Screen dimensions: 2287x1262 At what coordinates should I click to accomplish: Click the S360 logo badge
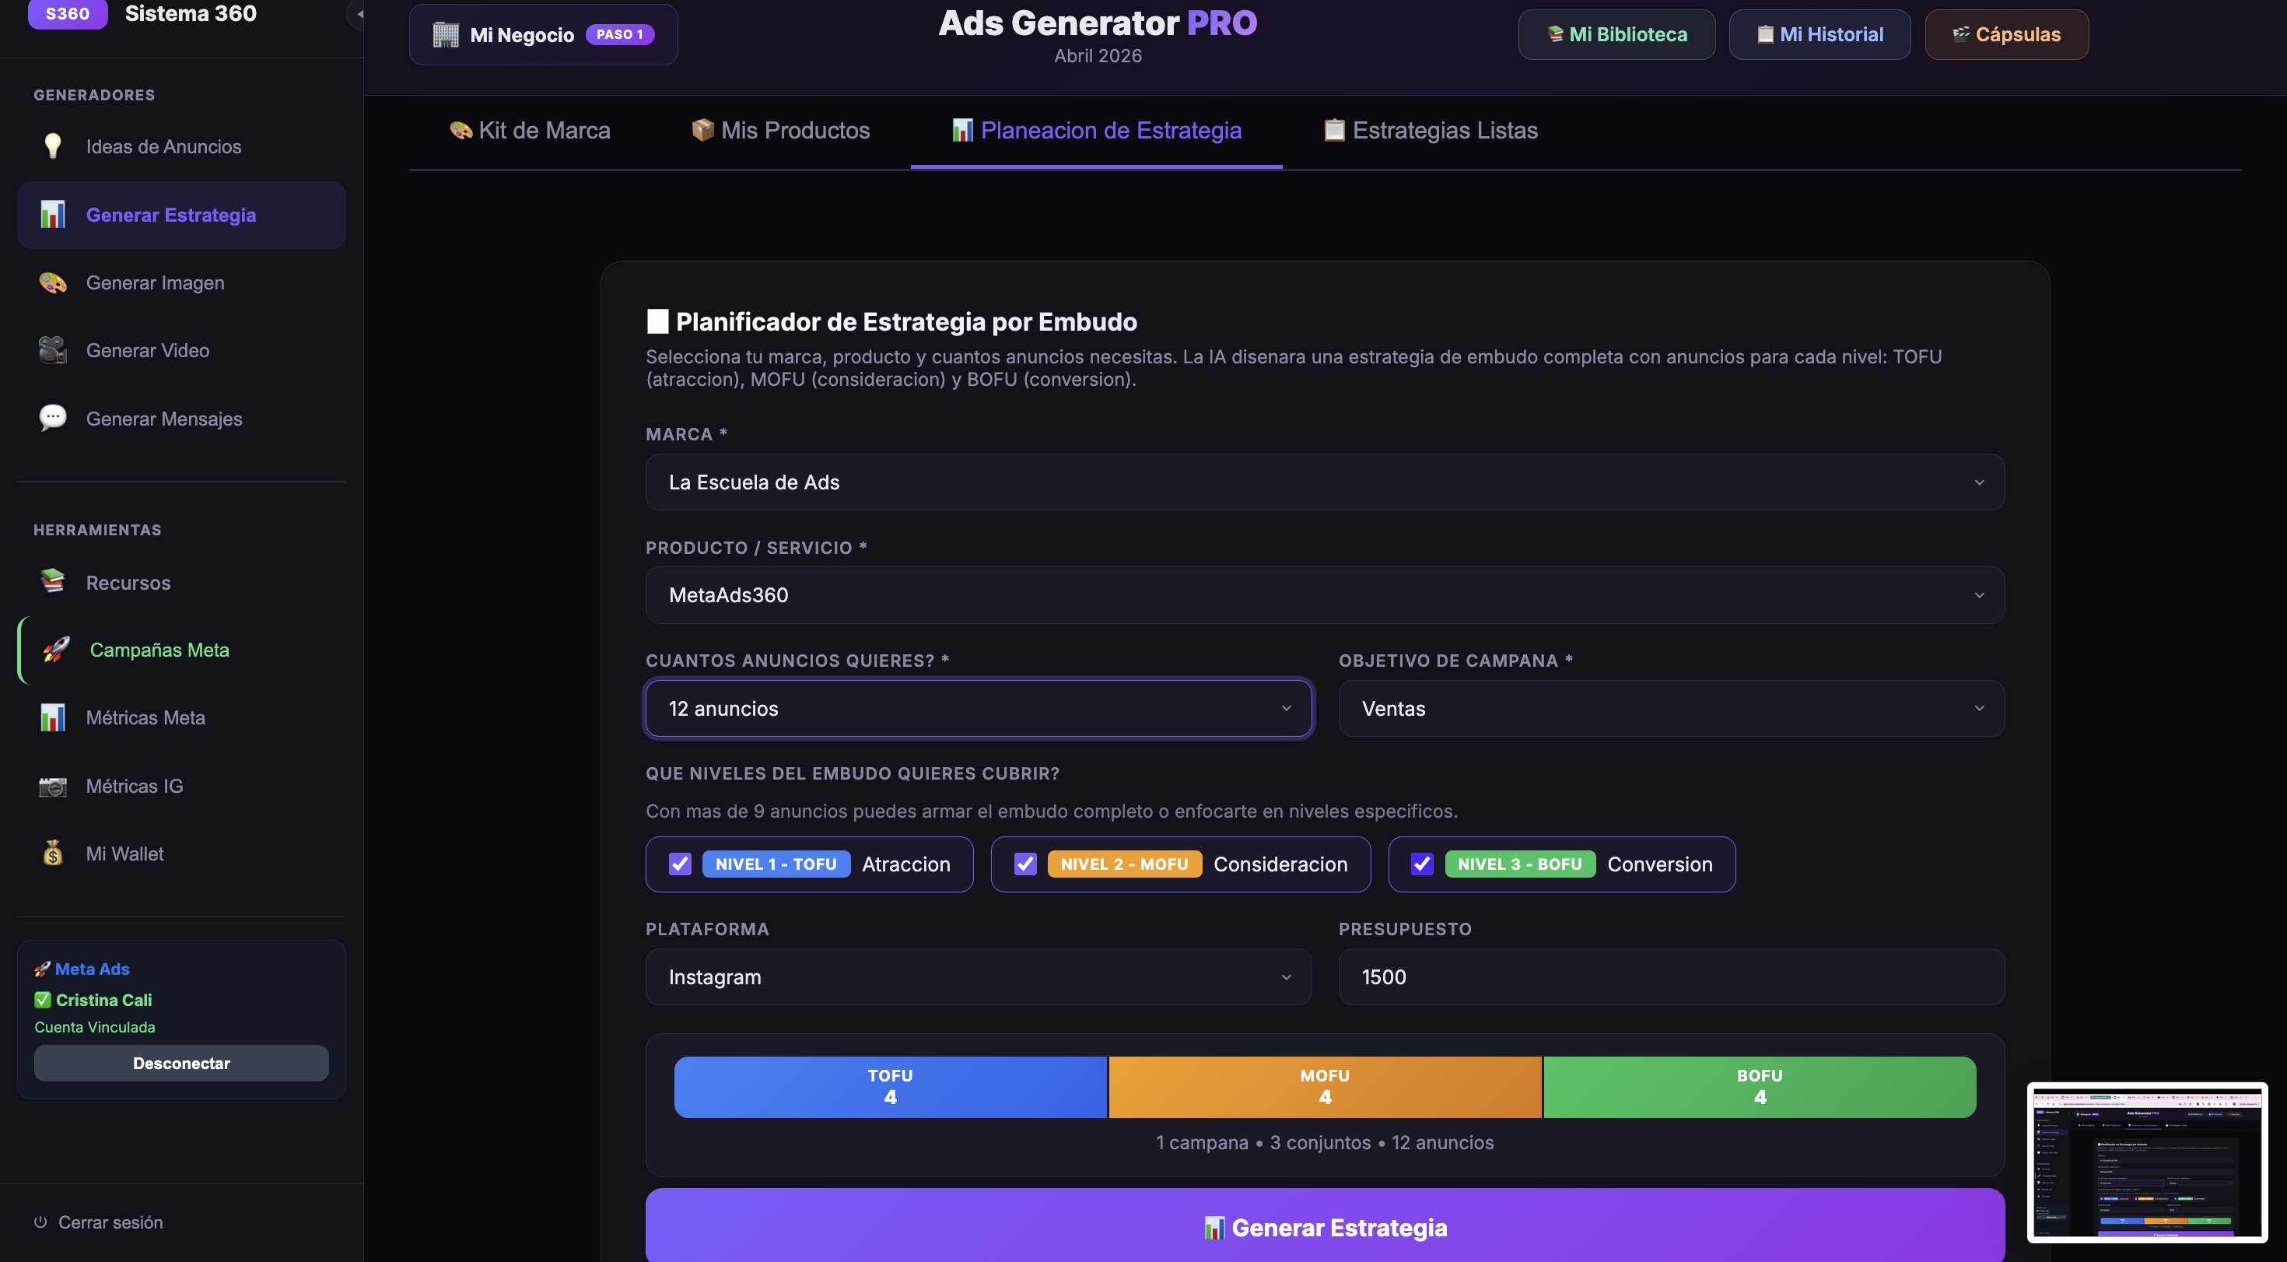point(68,14)
